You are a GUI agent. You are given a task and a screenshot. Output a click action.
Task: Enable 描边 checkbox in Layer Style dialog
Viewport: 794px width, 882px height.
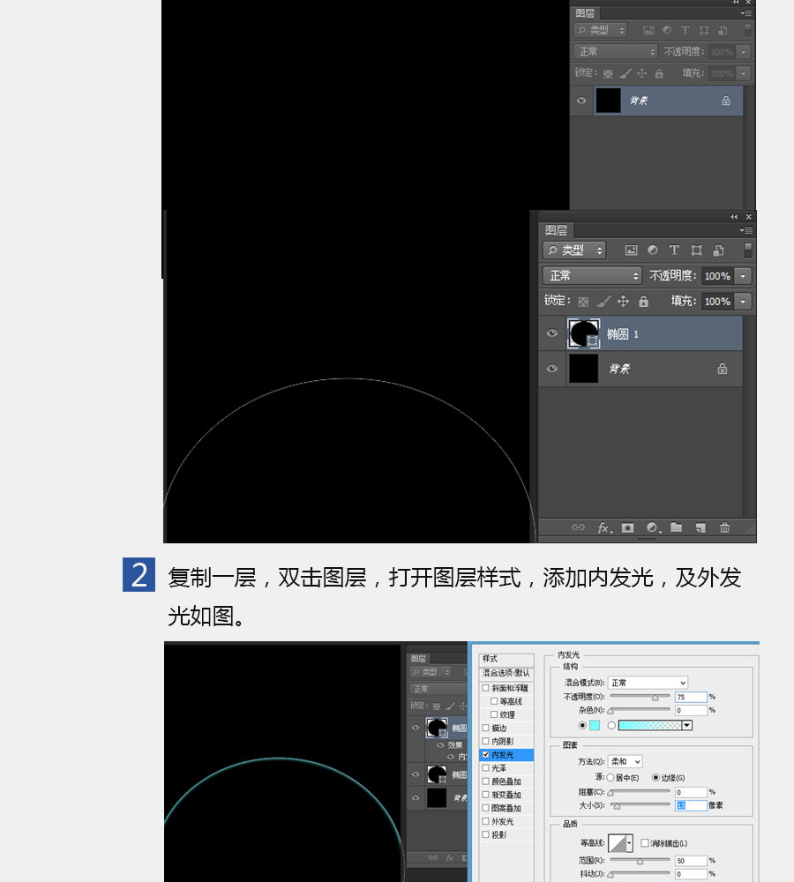485,728
